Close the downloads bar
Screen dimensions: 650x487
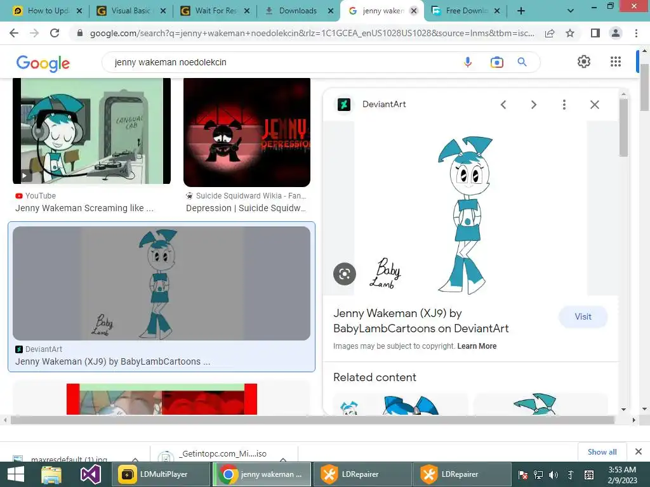639,451
